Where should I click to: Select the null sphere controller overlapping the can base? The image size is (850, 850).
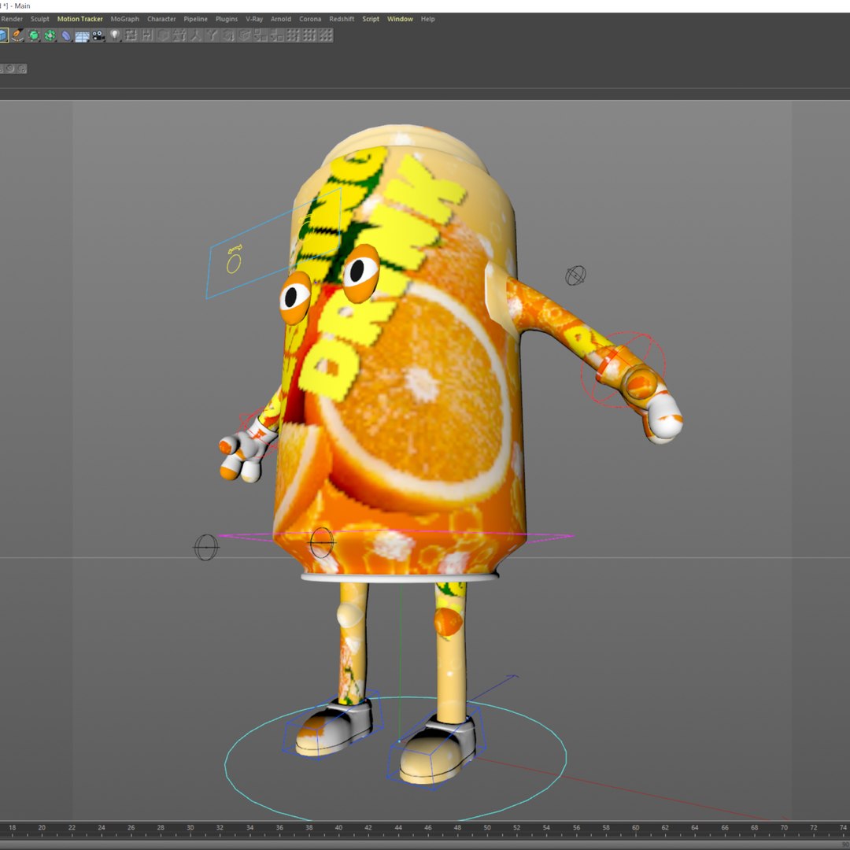point(321,542)
